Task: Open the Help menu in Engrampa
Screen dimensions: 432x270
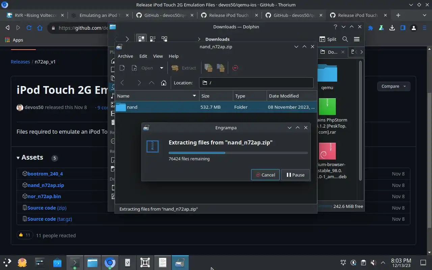Action: click(173, 56)
